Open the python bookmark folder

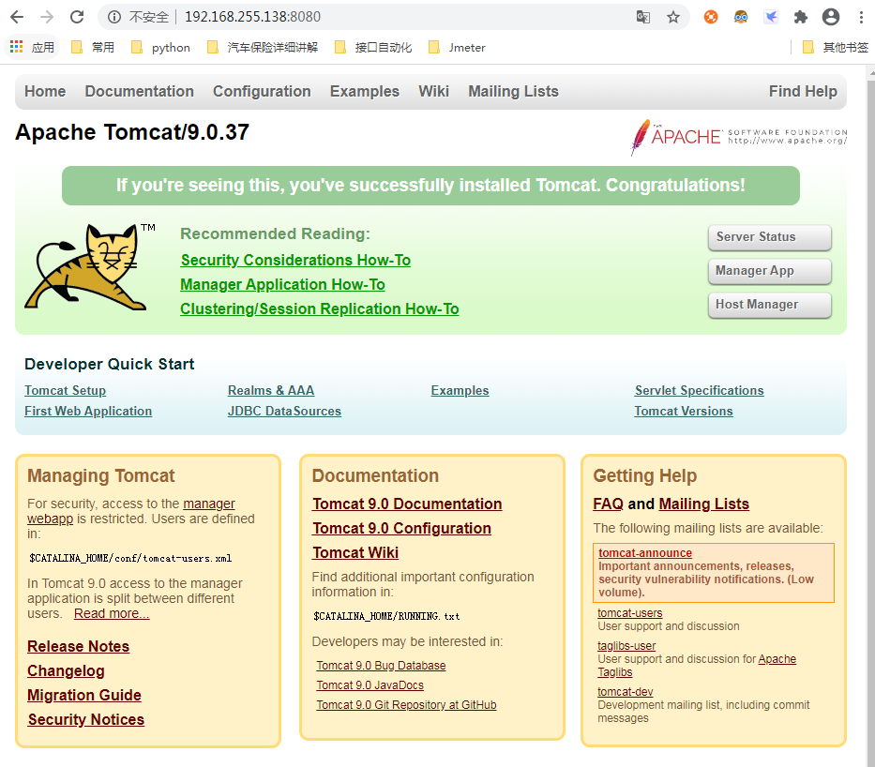(160, 48)
